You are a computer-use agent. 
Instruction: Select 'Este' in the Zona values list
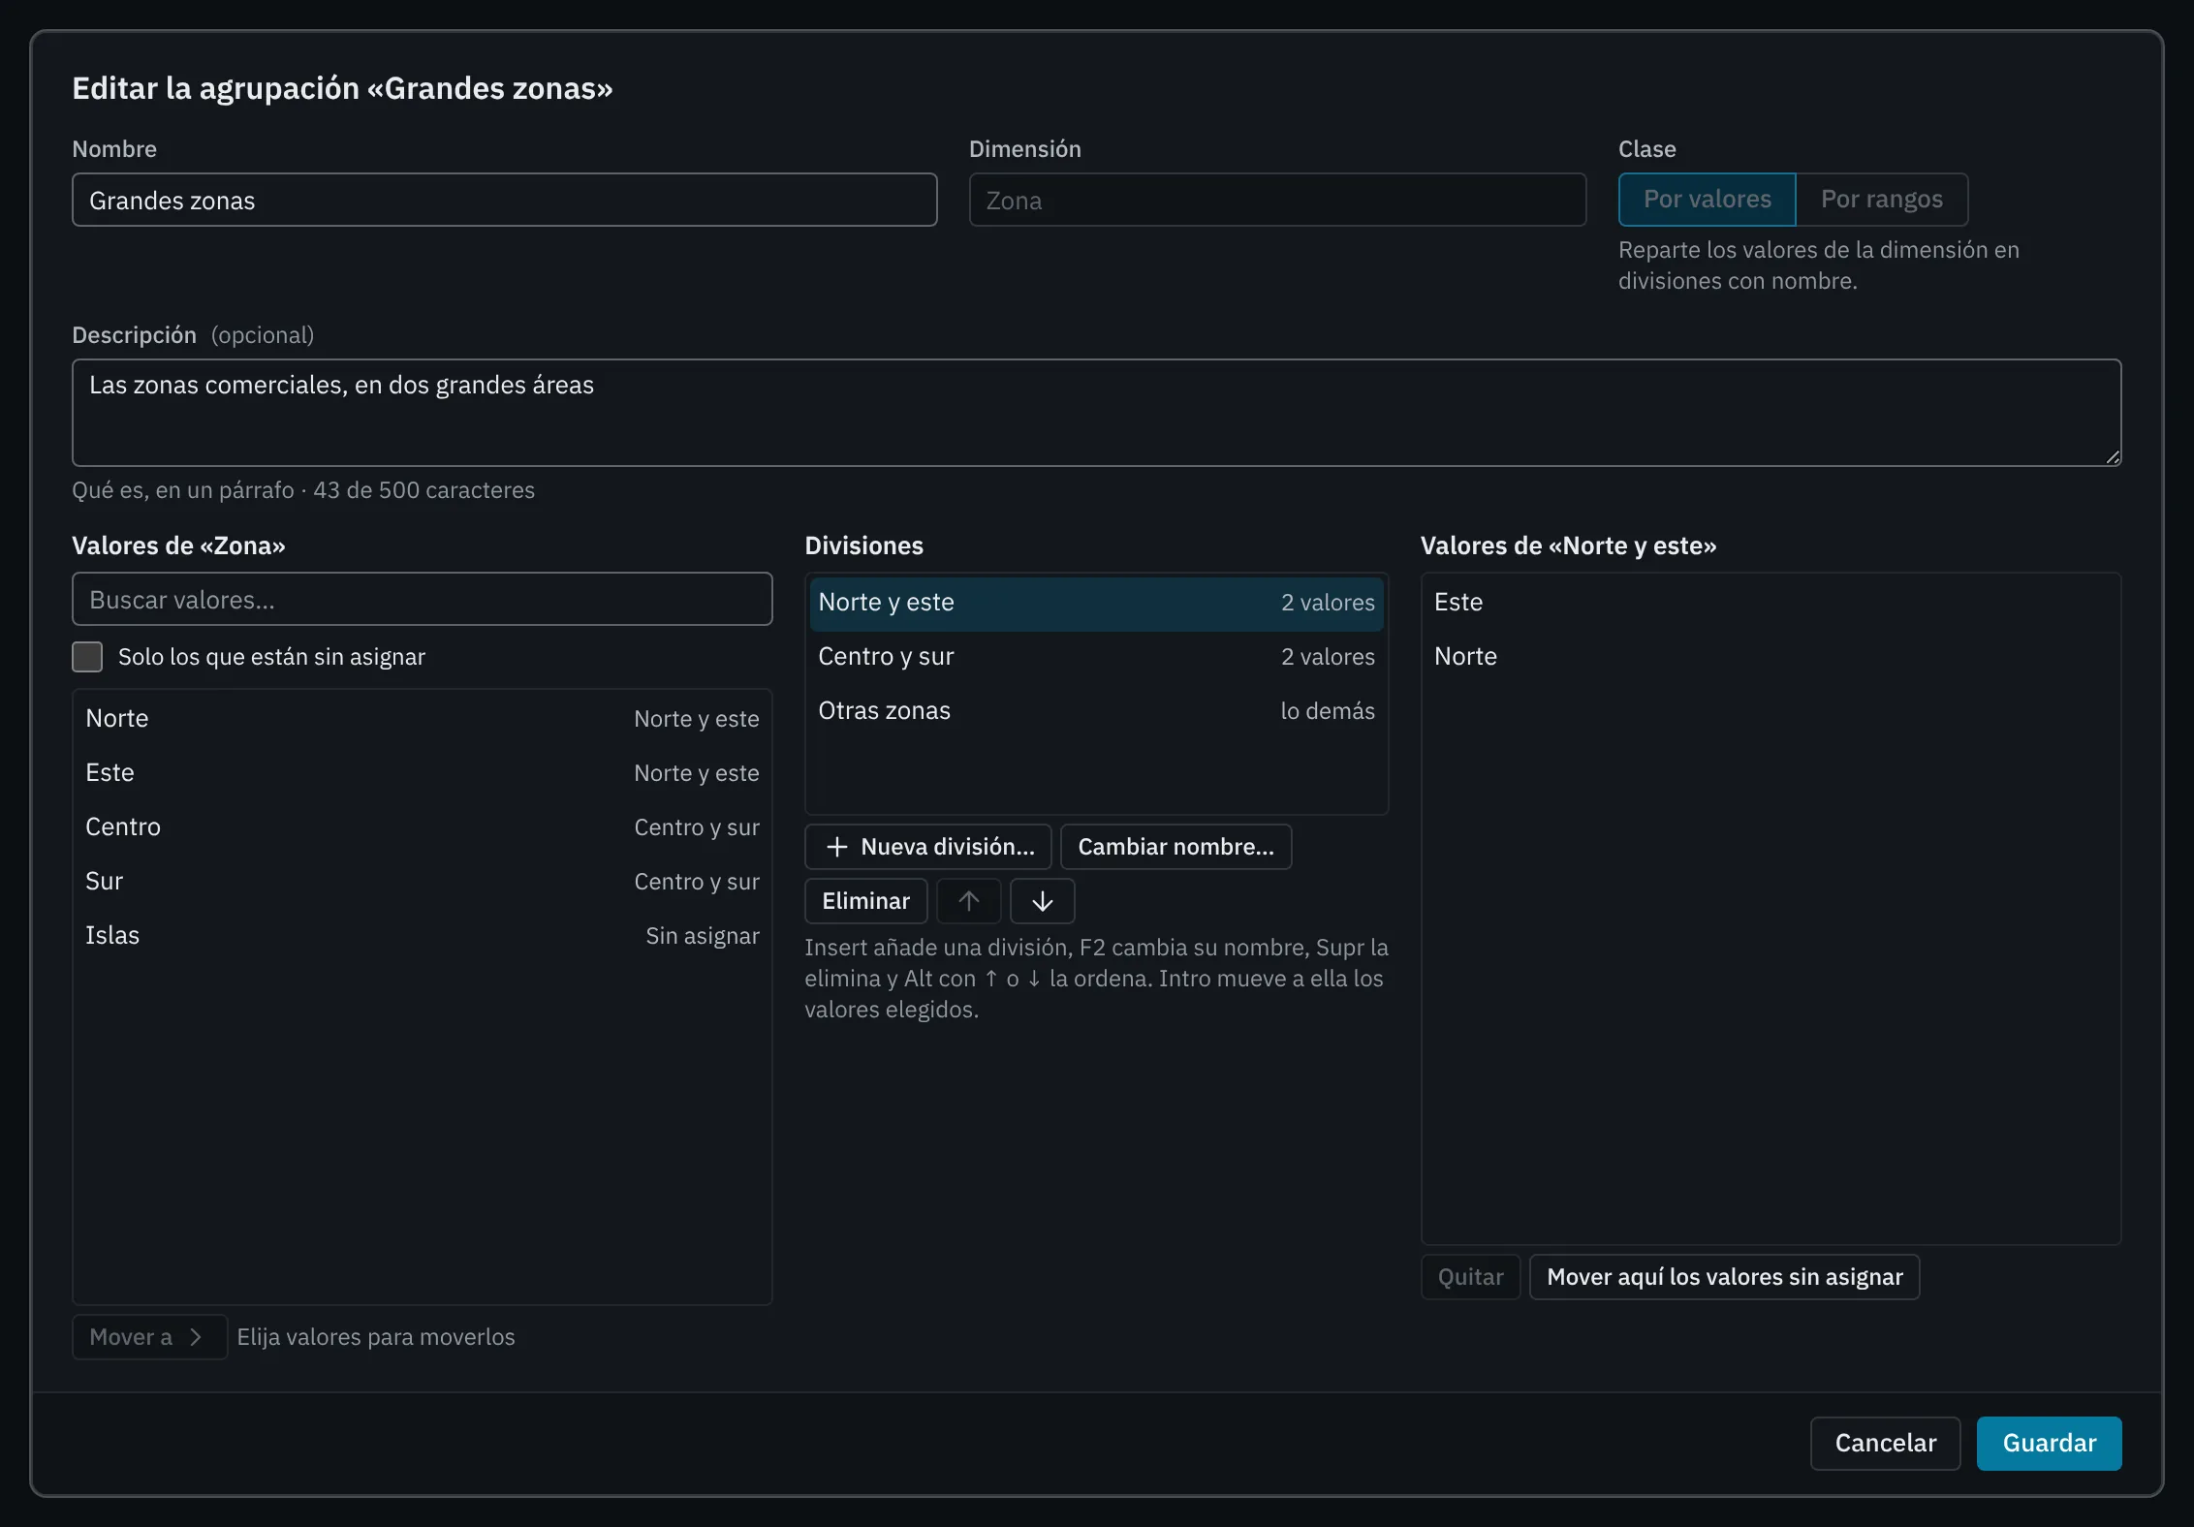[422, 773]
